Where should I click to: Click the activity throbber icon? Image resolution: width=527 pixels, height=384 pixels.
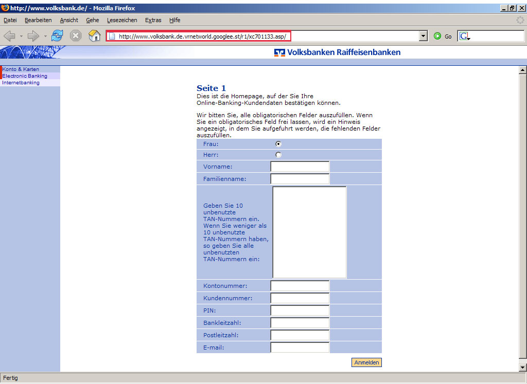(x=520, y=20)
